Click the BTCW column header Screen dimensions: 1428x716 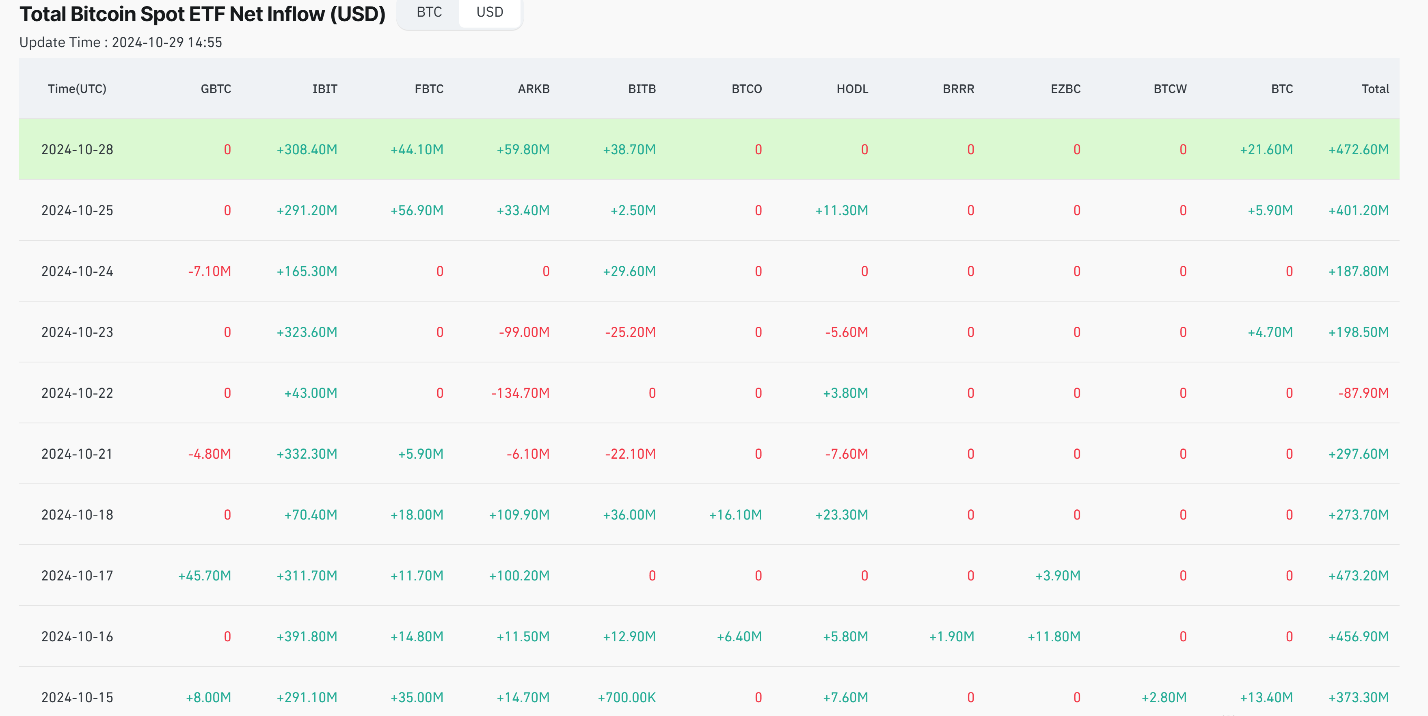pyautogui.click(x=1170, y=88)
